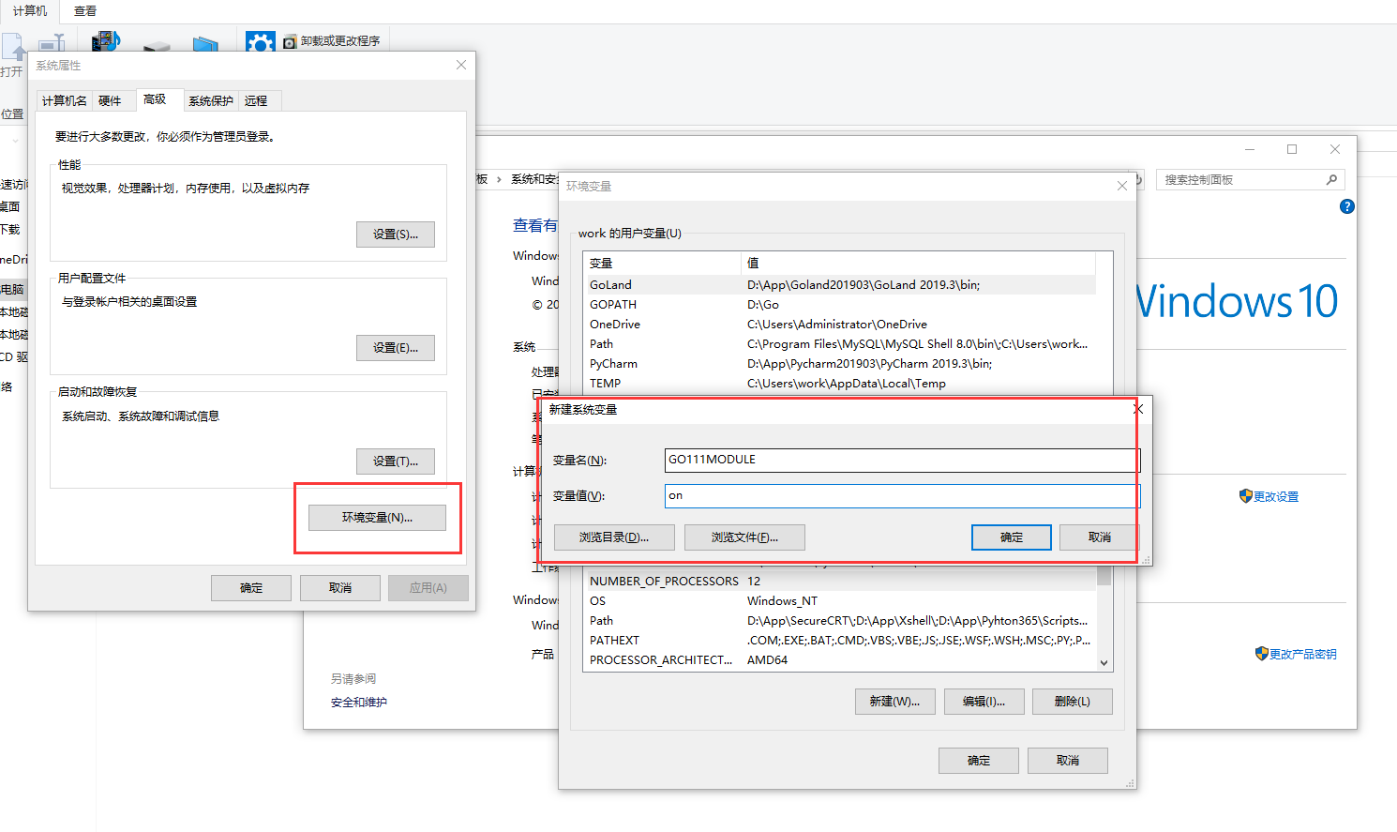Switch to the 计算机 ribbon tab
Screen dimensions: 1397x832
[x=30, y=11]
